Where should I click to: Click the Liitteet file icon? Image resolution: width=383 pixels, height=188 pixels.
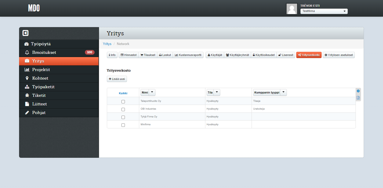(x=27, y=104)
